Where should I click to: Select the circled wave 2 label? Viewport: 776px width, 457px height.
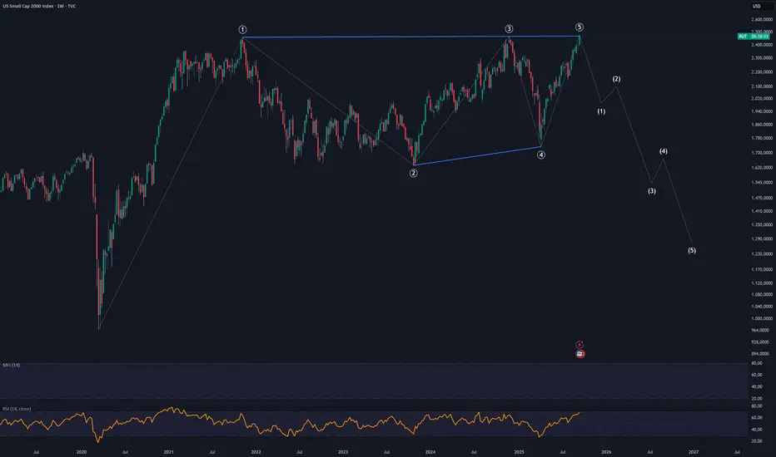tap(413, 173)
